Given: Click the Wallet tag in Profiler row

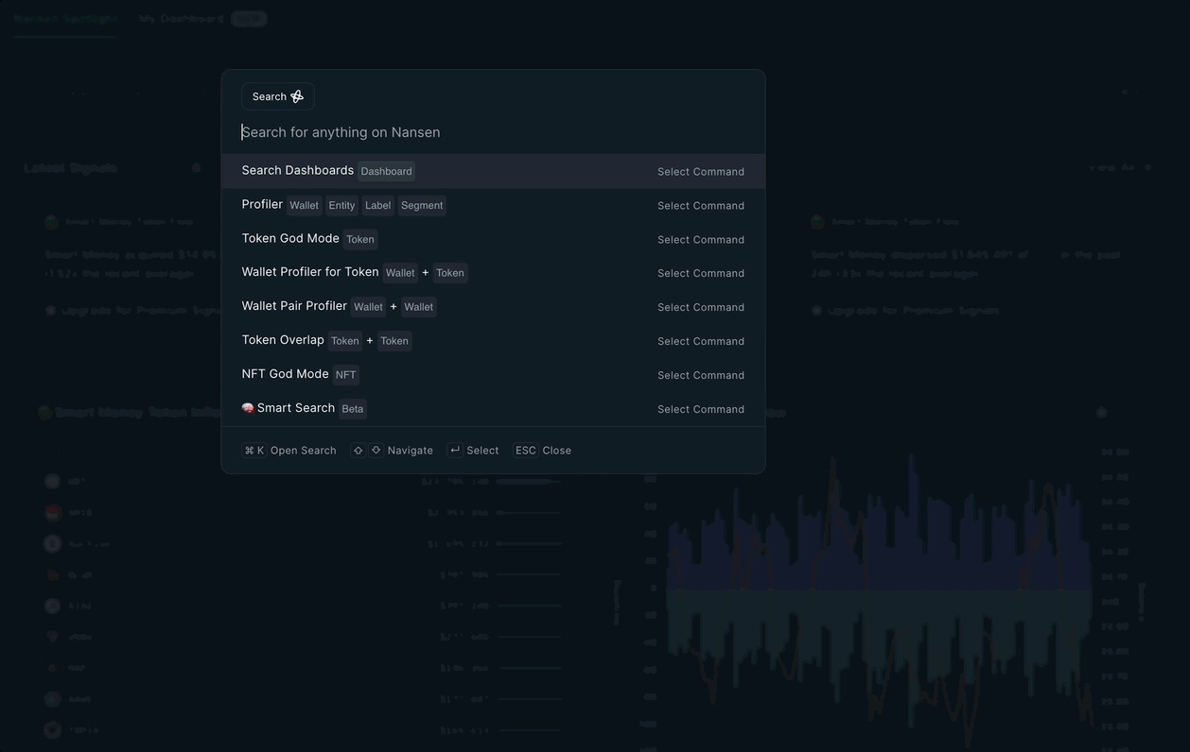Looking at the screenshot, I should (x=304, y=205).
